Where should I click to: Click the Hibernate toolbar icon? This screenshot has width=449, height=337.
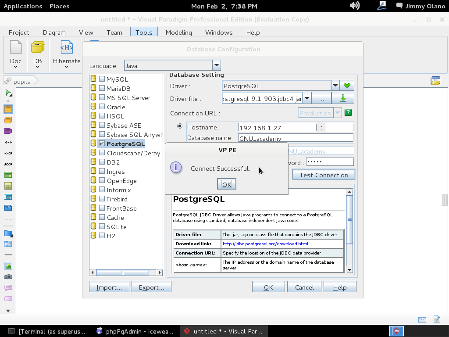(67, 48)
